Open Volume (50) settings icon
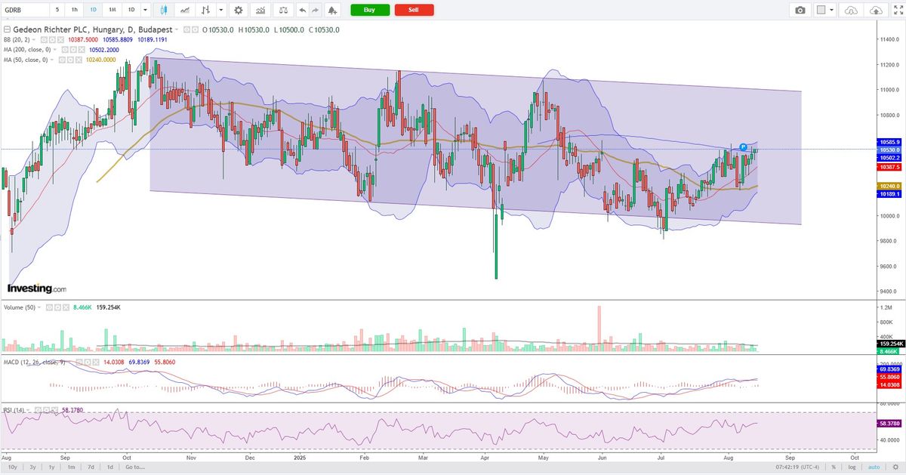Screen dimensions: 906x475 pos(57,307)
